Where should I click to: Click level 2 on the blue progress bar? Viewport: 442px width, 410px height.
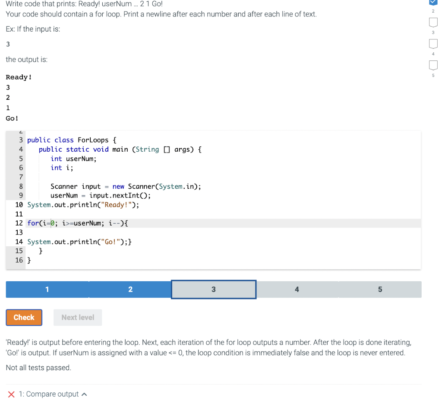(x=129, y=289)
